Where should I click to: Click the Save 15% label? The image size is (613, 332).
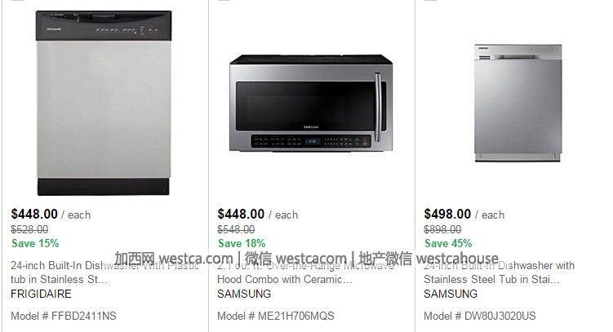coord(35,243)
